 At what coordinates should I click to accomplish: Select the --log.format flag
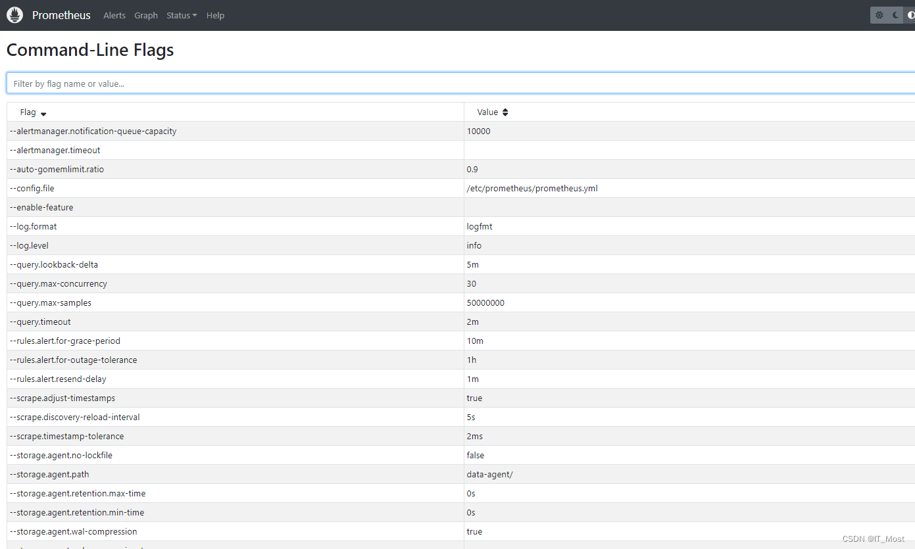click(x=34, y=227)
